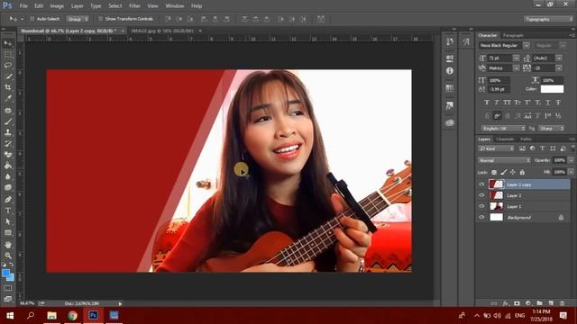The width and height of the screenshot is (577, 324).
Task: Open the font size dropdown arrow
Action: point(517,58)
